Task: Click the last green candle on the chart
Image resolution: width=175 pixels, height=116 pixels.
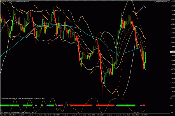Action: pos(146,57)
